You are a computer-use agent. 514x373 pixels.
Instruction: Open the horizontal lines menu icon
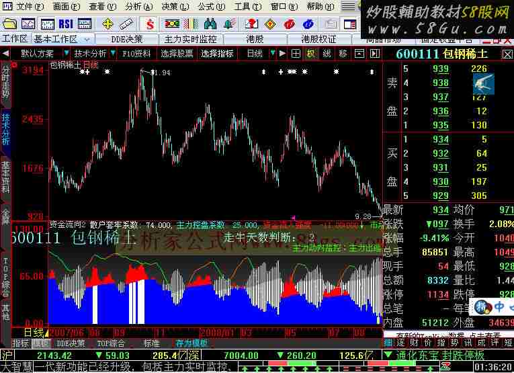pos(348,7)
